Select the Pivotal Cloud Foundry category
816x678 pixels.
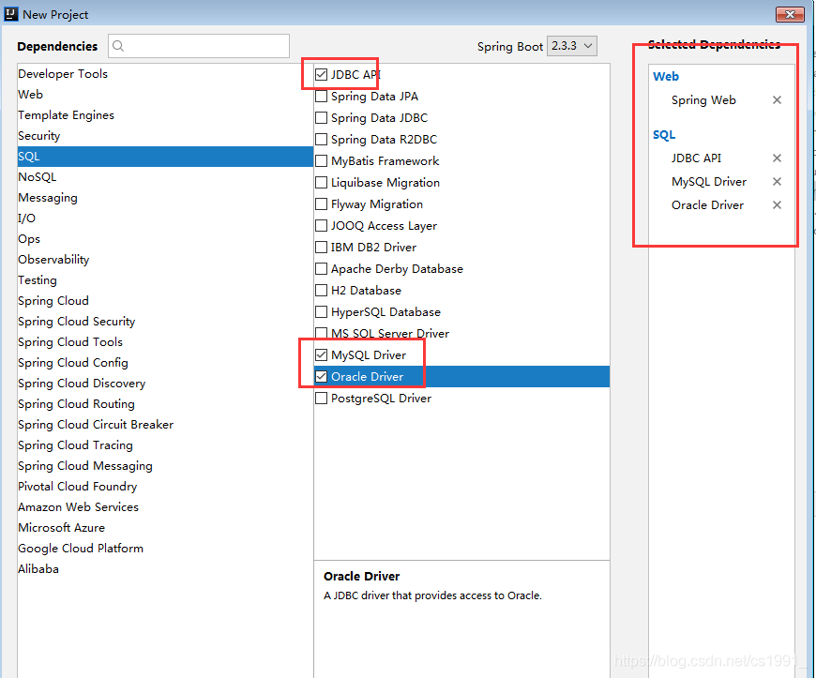point(165,487)
